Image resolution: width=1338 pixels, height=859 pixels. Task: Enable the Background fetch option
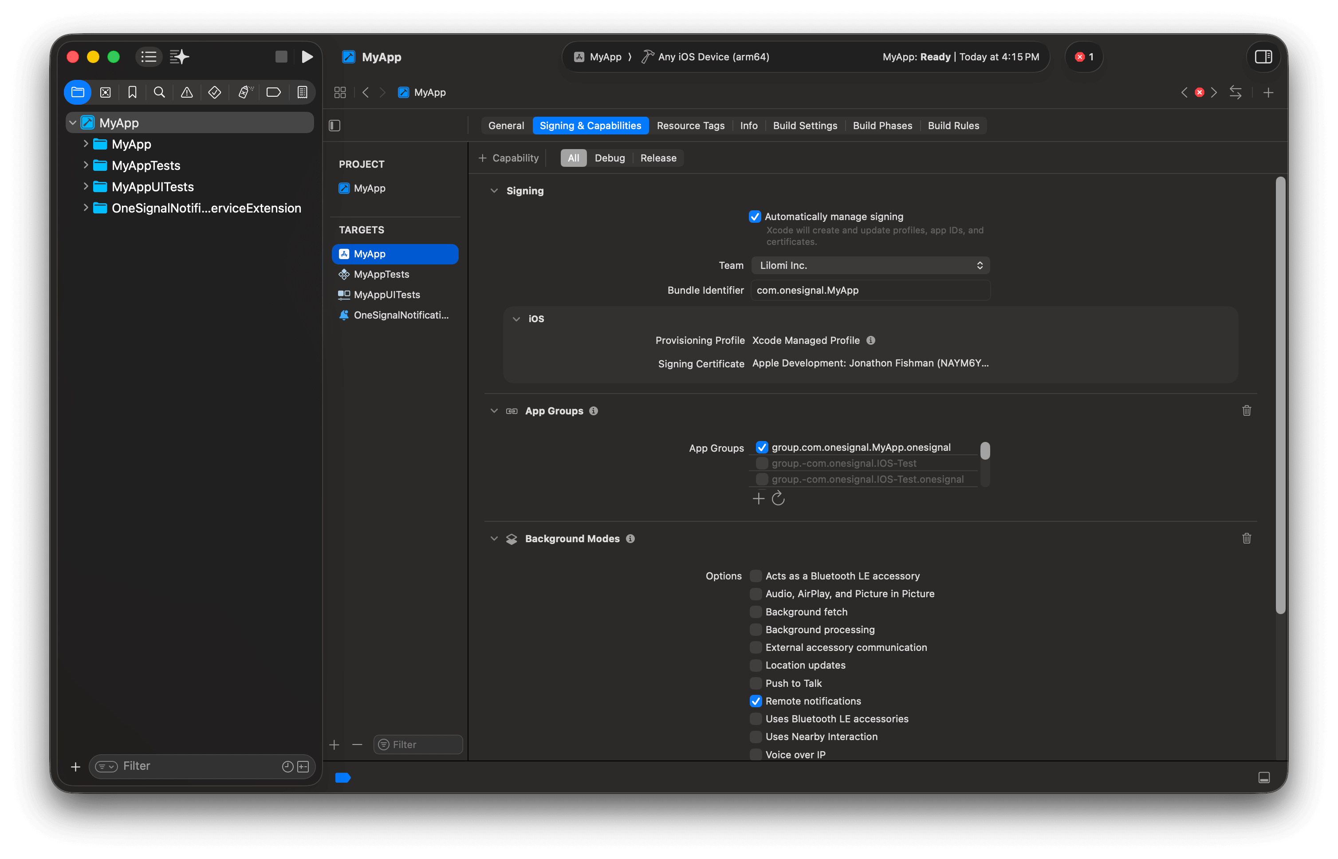(756, 611)
